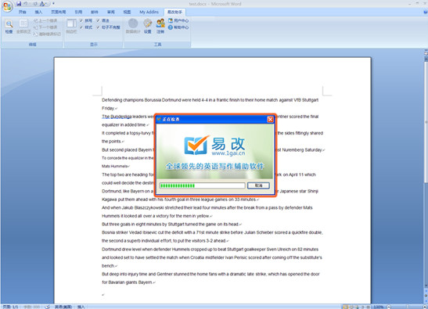Save the document from Quick Access Toolbar
This screenshot has height=309, width=428.
click(19, 4)
